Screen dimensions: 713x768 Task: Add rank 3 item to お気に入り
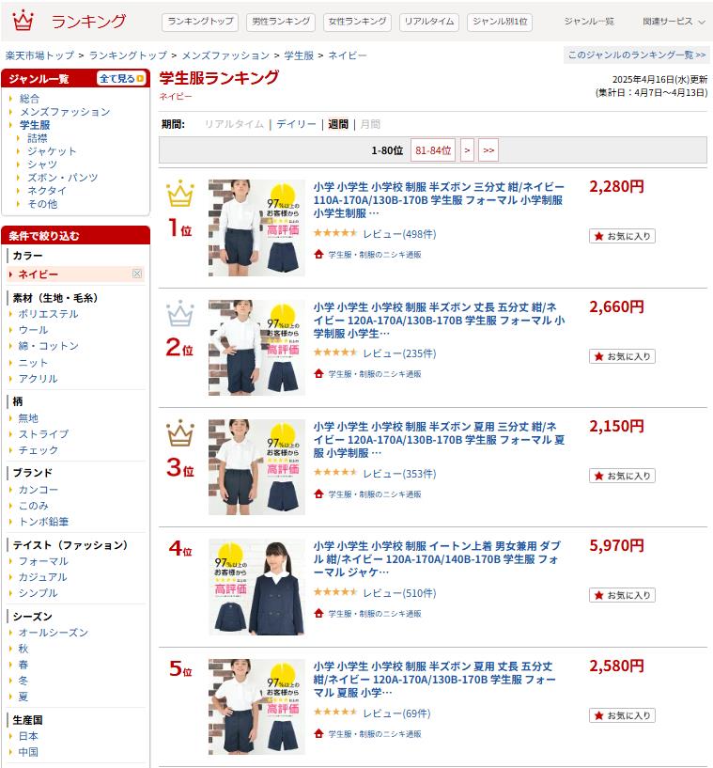(622, 476)
